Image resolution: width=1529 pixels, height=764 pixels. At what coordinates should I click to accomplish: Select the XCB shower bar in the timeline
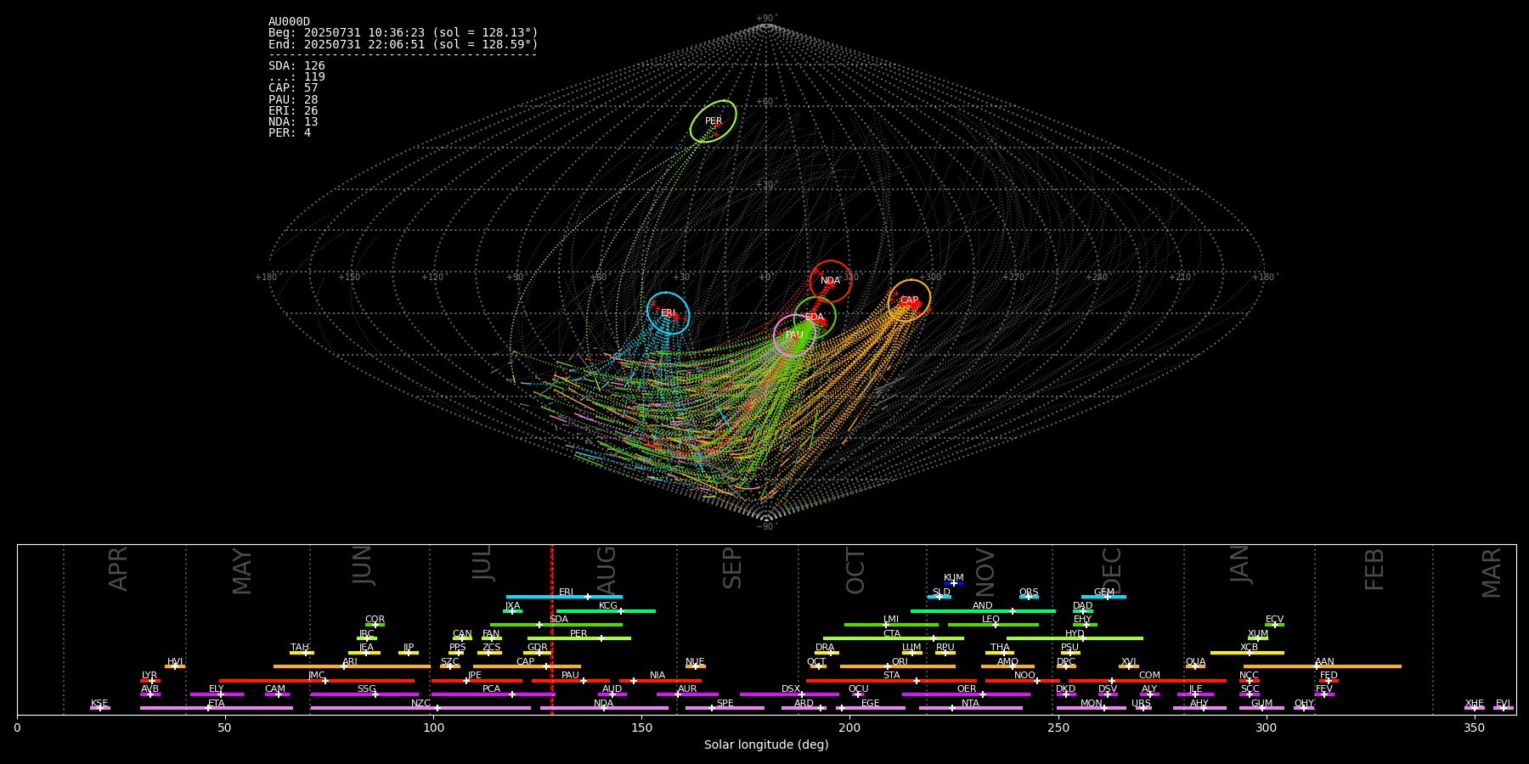[1247, 653]
